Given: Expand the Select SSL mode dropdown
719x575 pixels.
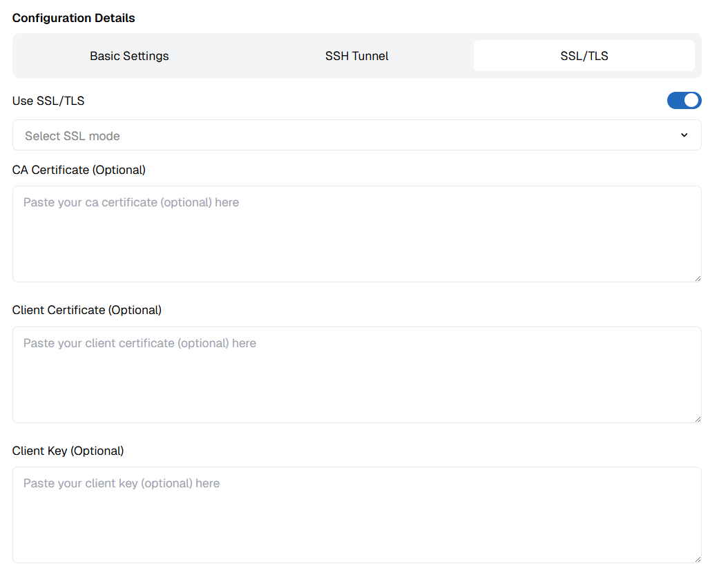Looking at the screenshot, I should point(356,135).
